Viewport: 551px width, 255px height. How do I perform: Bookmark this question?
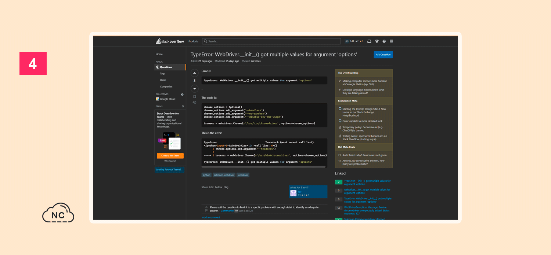click(x=194, y=97)
